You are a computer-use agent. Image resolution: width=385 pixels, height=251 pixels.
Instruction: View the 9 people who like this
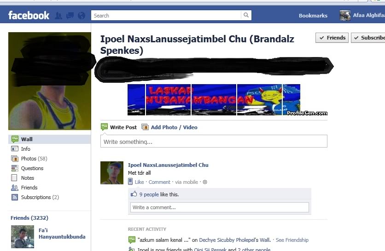[149, 194]
